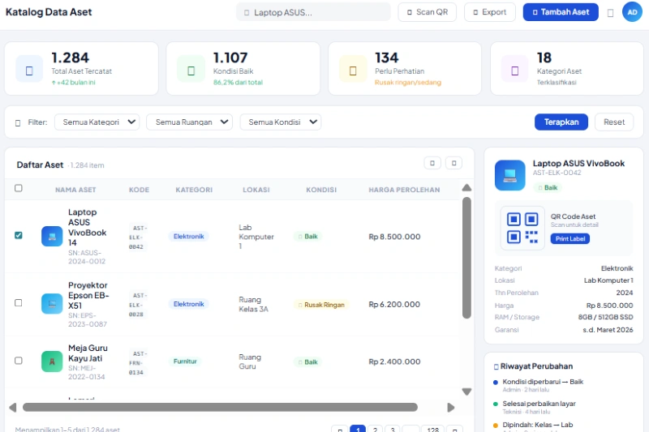Export the asset catalog
649x432 pixels.
(490, 12)
